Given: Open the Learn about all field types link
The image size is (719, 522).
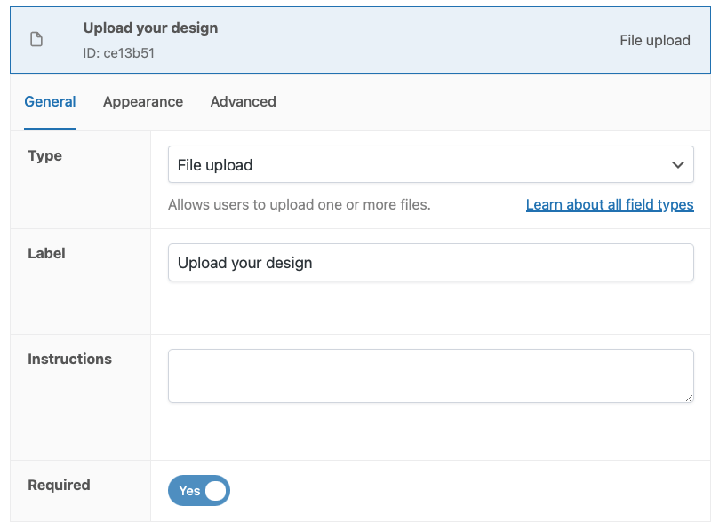Looking at the screenshot, I should pos(610,205).
